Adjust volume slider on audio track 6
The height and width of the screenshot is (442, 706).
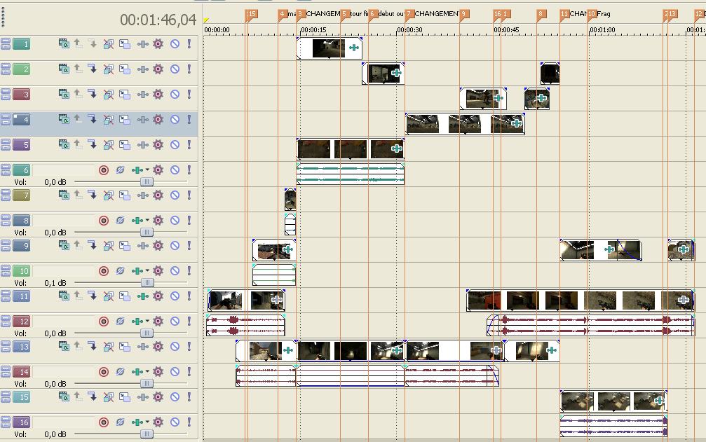click(x=147, y=181)
